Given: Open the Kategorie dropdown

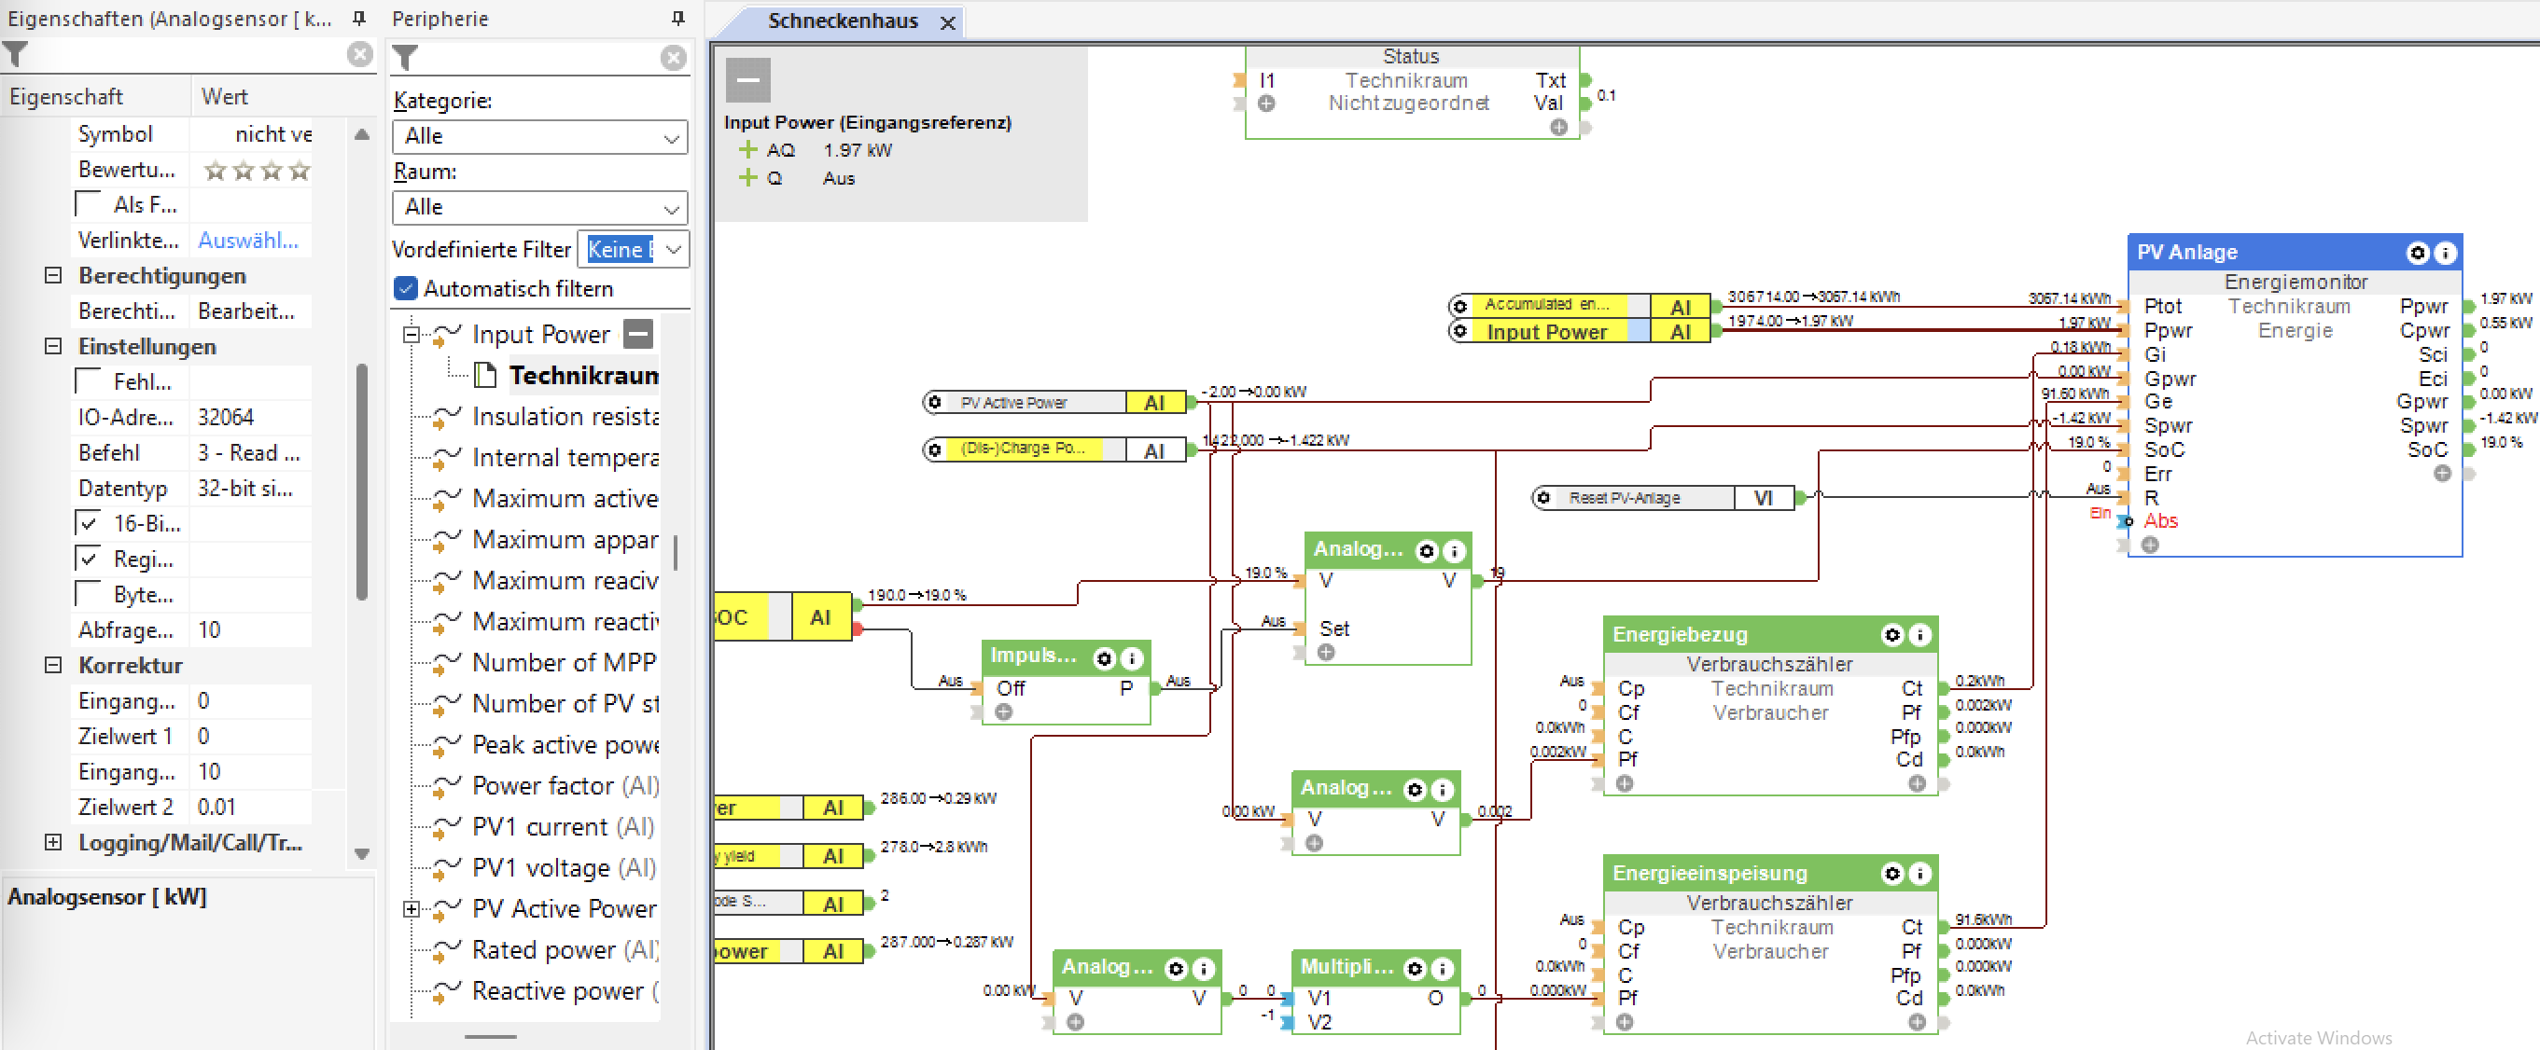Looking at the screenshot, I should tap(539, 137).
